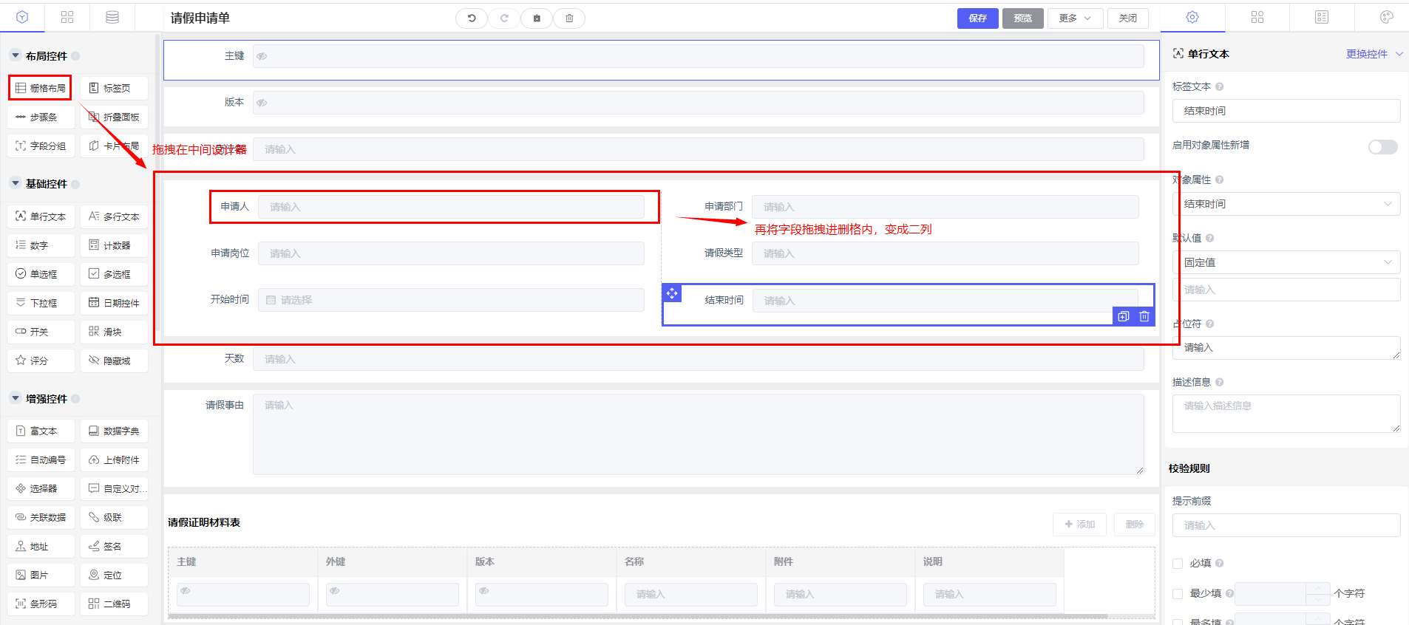The height and width of the screenshot is (625, 1409).
Task: Click the 更换控件 link
Action: pos(1367,54)
